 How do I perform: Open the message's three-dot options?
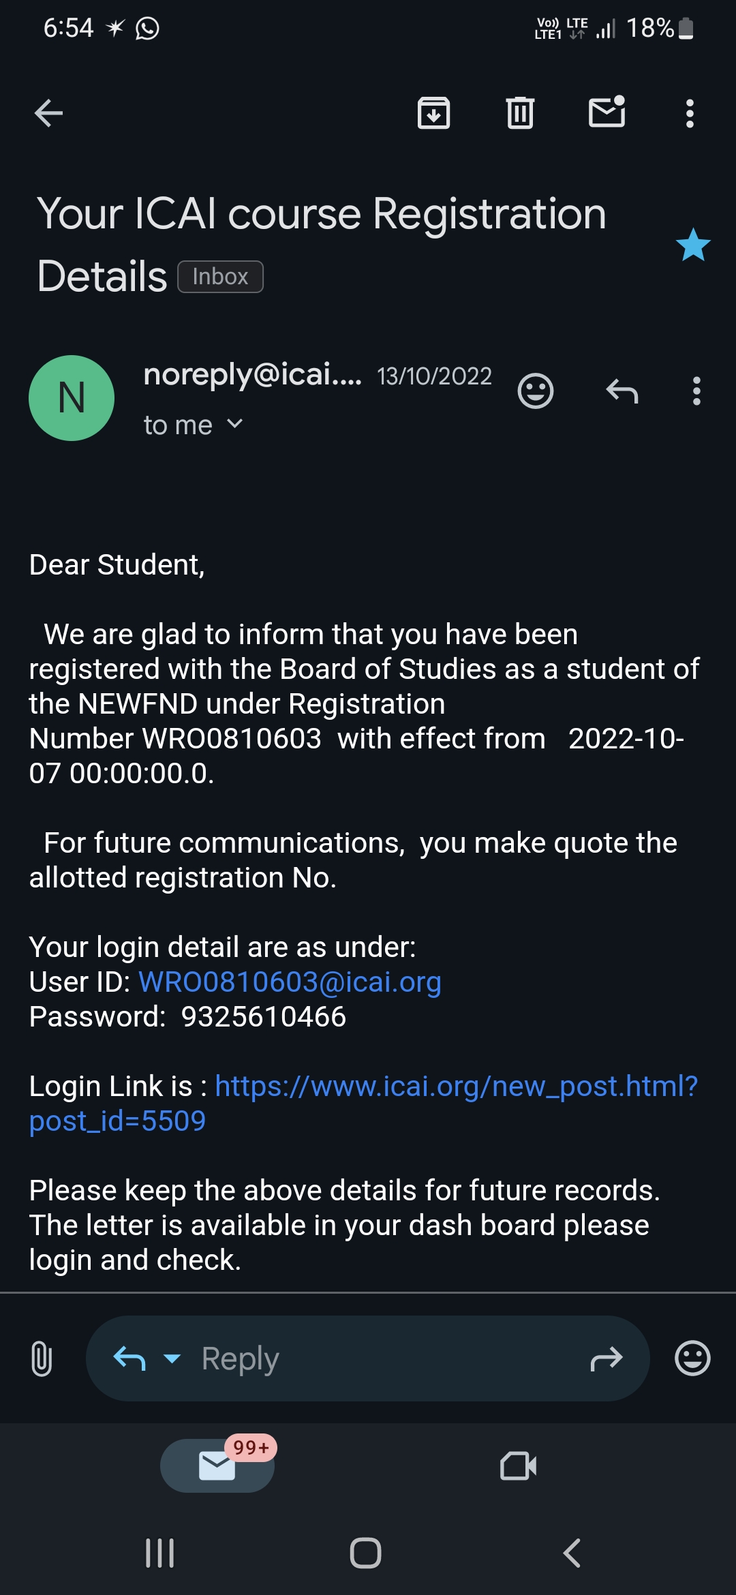pos(696,391)
